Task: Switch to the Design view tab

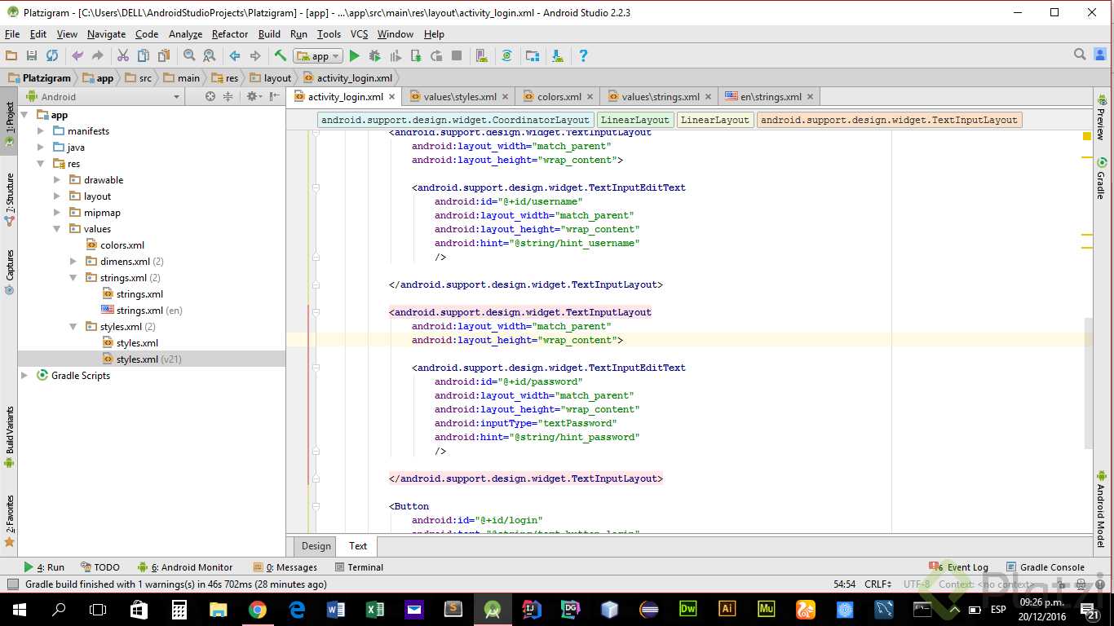Action: tap(316, 546)
